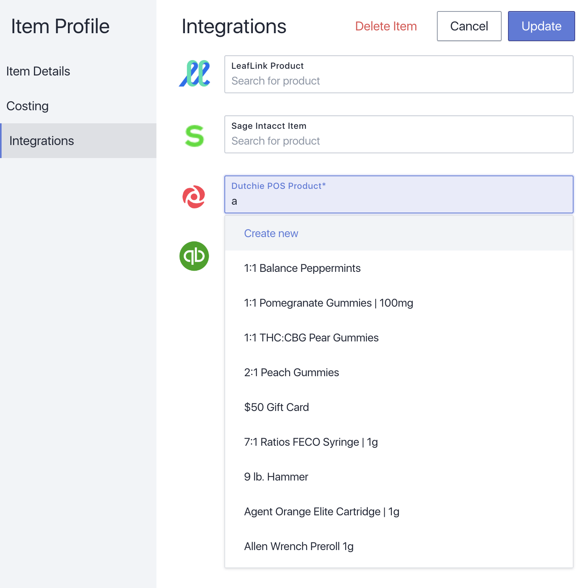
Task: Click the LeafLink logo icon
Action: (194, 74)
